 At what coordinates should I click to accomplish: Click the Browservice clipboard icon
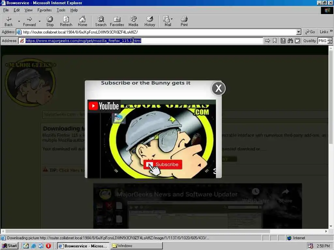297,41
